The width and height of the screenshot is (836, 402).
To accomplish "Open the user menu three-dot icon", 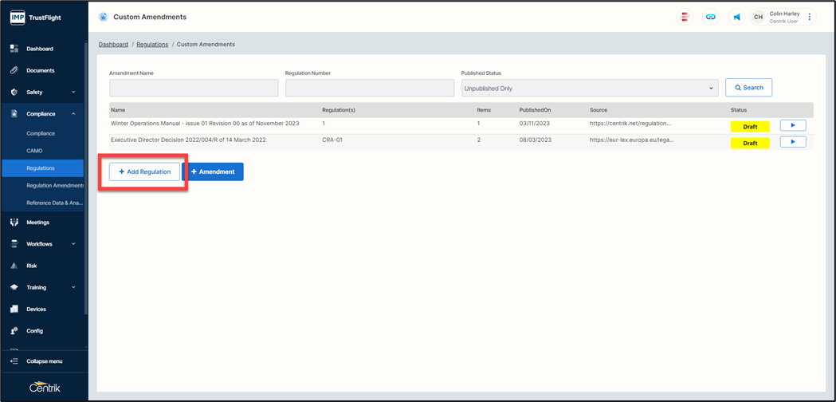I will (x=810, y=17).
